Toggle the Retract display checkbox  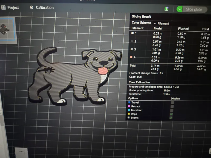(172, 107)
